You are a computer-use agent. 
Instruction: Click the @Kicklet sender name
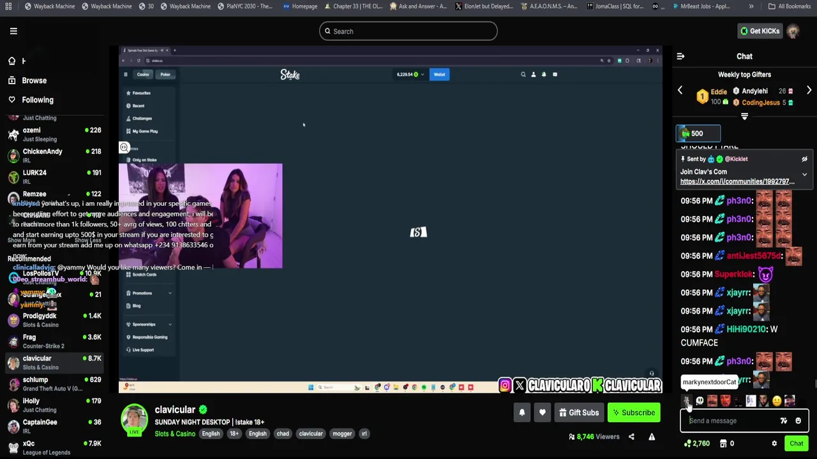coord(736,159)
